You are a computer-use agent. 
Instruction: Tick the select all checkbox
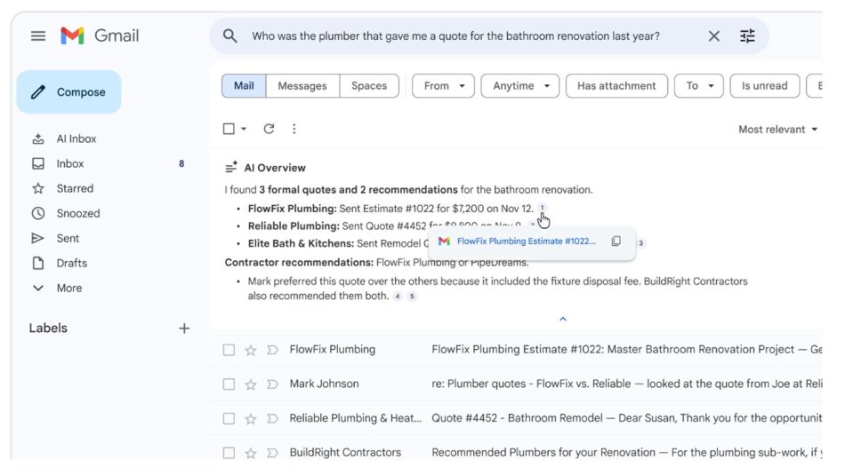229,129
